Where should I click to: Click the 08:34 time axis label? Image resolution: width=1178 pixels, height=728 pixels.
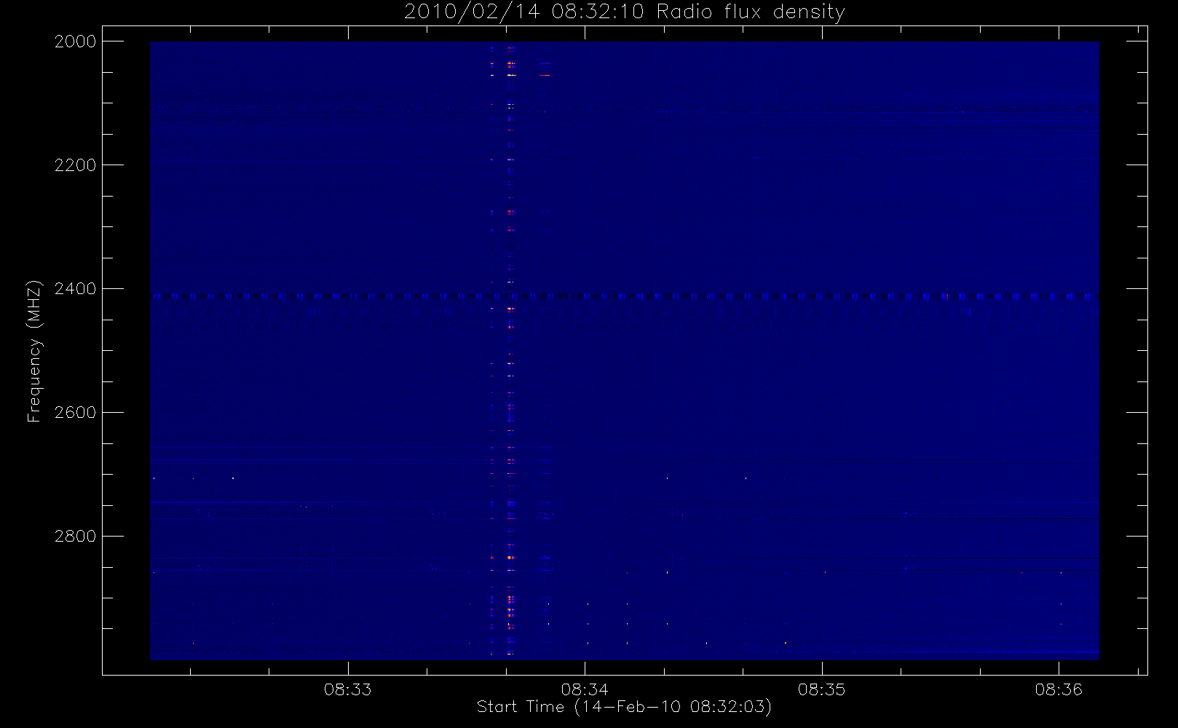[x=585, y=689]
